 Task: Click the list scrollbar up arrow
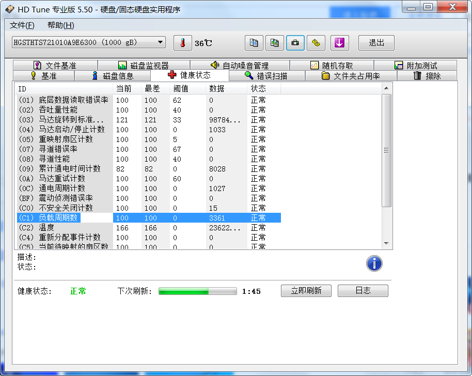tap(386, 88)
